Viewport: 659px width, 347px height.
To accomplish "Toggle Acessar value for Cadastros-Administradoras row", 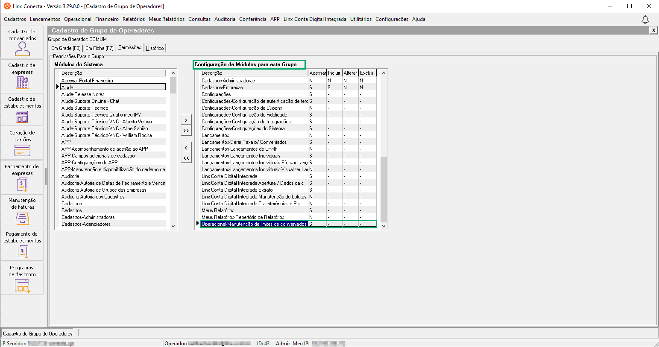I will point(317,81).
